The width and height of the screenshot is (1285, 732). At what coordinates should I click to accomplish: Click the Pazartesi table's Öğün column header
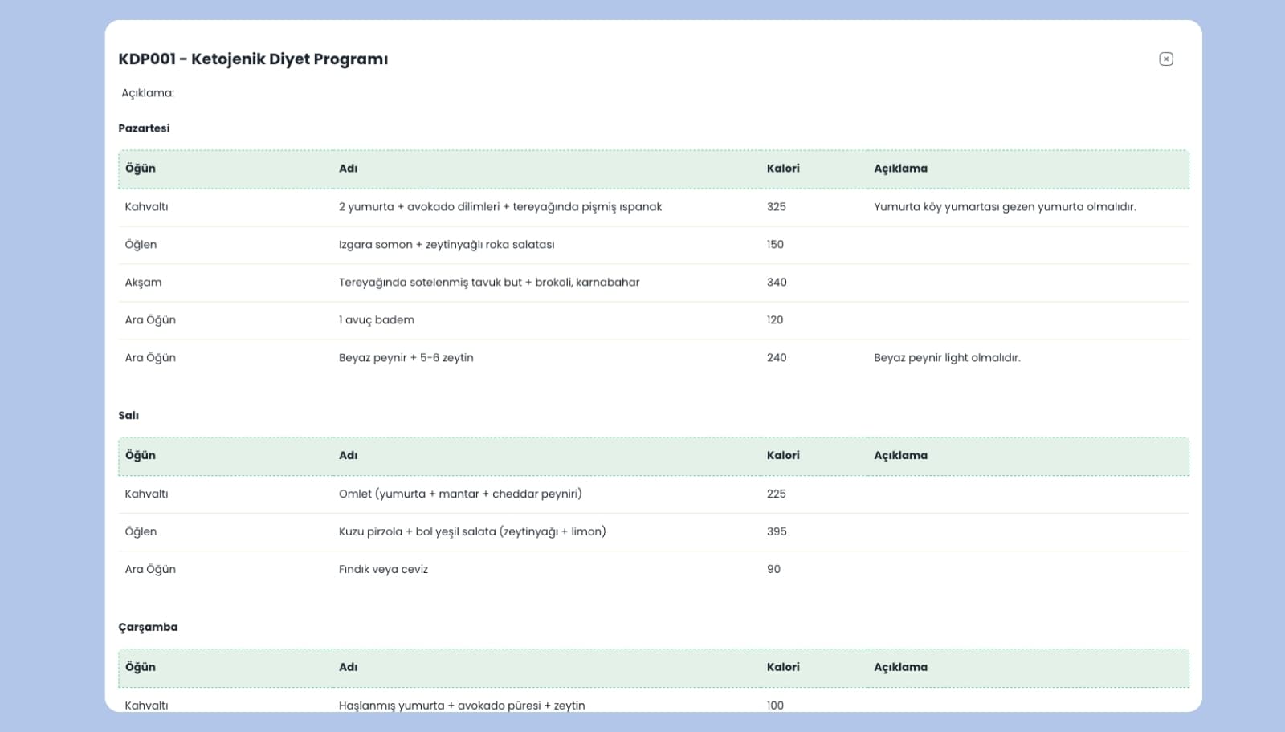(x=141, y=169)
